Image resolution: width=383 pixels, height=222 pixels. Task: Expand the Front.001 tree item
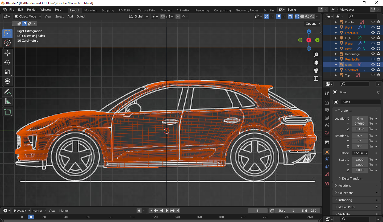(x=336, y=33)
